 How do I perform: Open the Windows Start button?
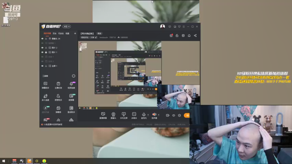(4, 161)
